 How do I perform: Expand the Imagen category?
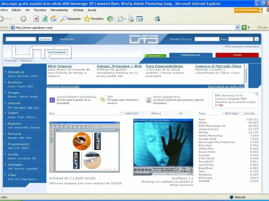click(13, 93)
